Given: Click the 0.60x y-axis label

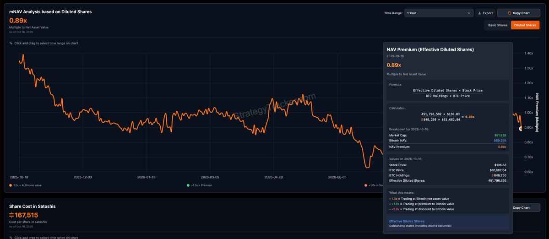Looking at the screenshot, I should click(529, 172).
